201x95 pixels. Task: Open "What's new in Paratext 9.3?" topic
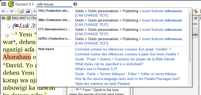96,69
